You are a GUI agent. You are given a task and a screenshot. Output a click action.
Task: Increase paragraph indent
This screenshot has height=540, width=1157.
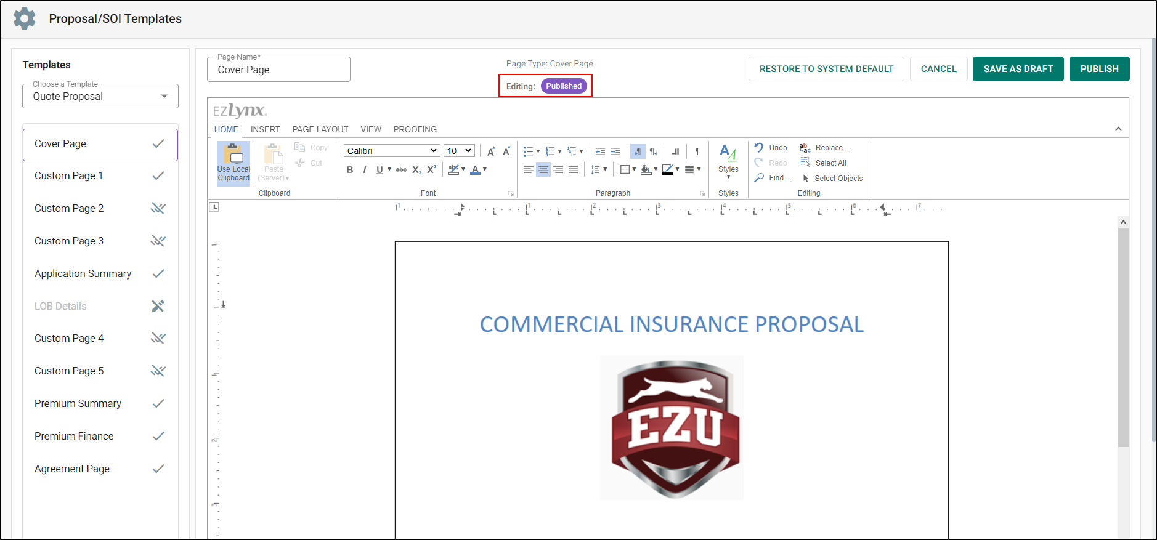615,151
